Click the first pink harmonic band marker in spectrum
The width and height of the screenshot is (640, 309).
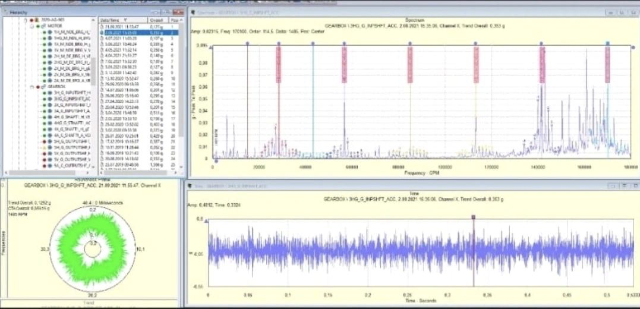278,65
